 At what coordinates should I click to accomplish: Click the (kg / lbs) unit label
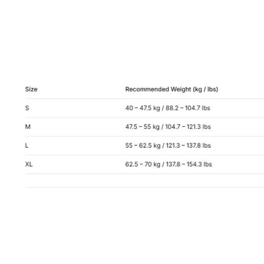(x=206, y=89)
